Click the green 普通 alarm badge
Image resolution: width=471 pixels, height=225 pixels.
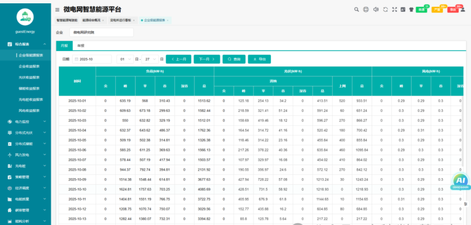pos(421,10)
